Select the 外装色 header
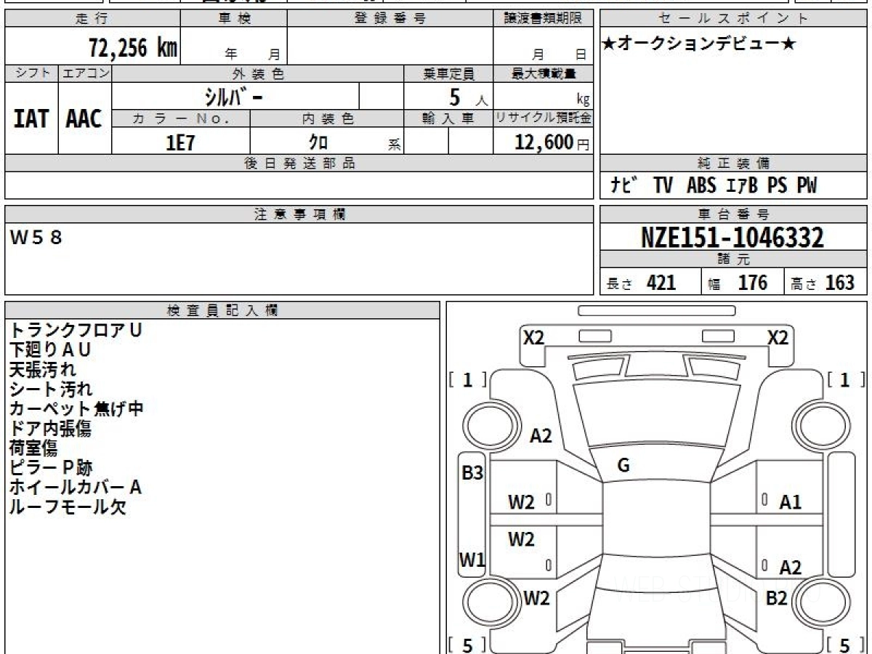The image size is (872, 654). point(258,73)
